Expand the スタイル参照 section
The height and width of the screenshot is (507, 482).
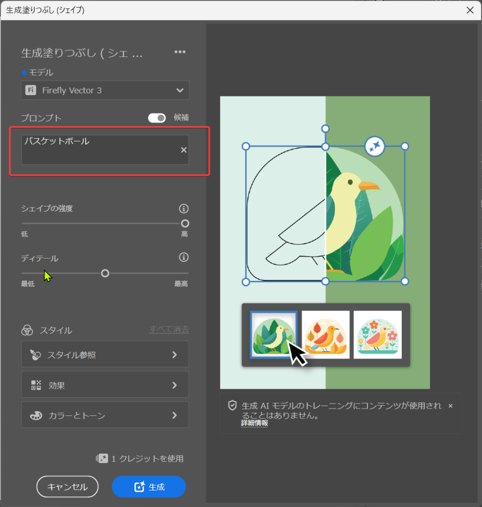click(105, 355)
